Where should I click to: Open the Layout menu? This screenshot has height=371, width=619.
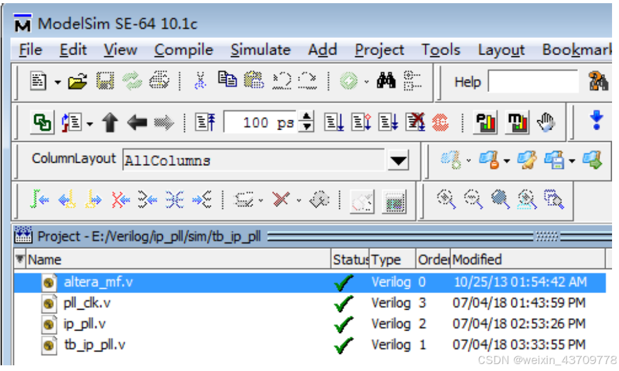(501, 50)
